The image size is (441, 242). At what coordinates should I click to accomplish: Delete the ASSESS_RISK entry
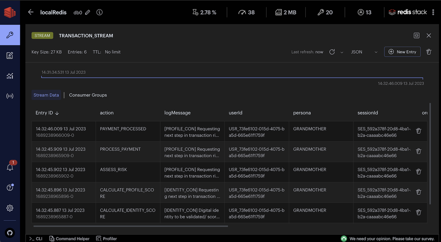coord(419,172)
